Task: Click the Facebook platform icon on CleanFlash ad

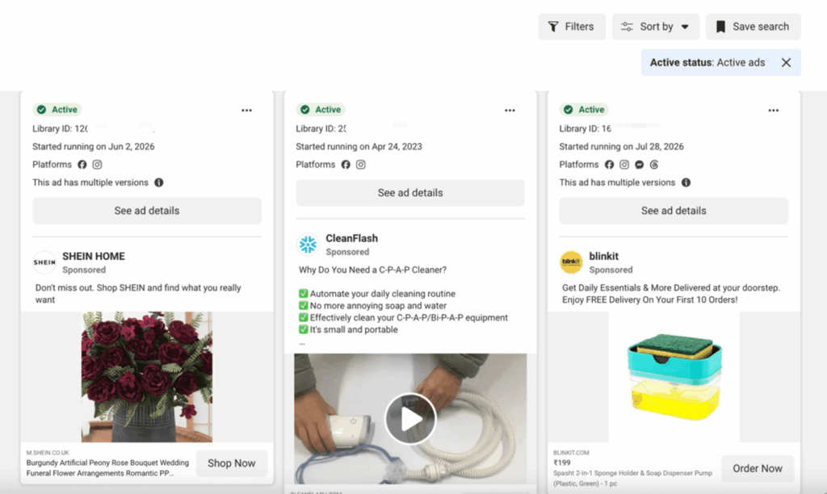Action: coord(346,165)
